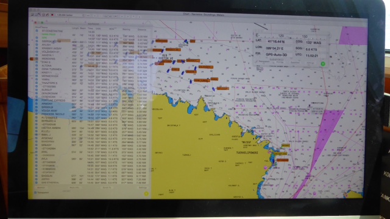Click the Settings button in AIS panel
This screenshot has width=390, height=219.
[x=143, y=187]
